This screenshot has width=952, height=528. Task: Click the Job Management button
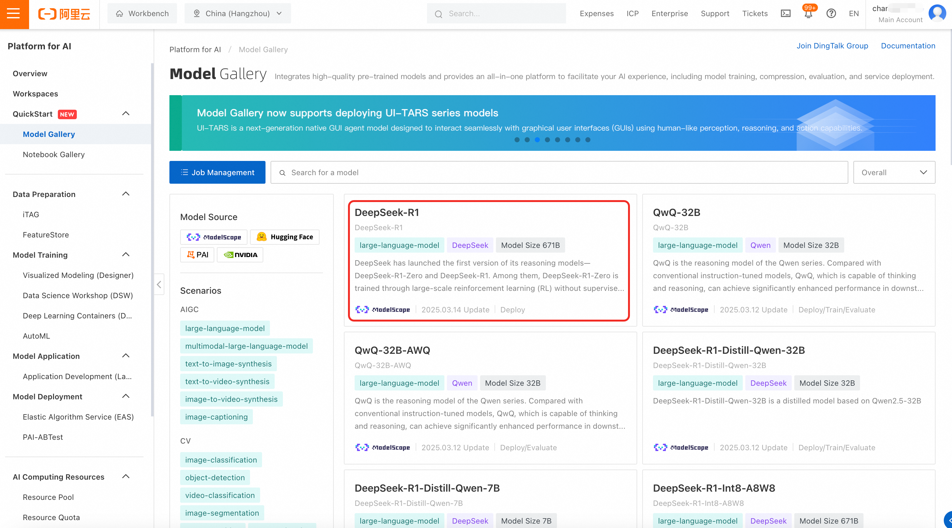pos(217,172)
